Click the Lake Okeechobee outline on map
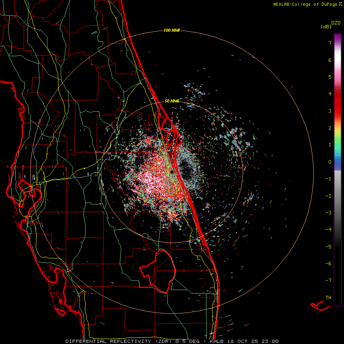The height and width of the screenshot is (344, 344). pos(158,271)
